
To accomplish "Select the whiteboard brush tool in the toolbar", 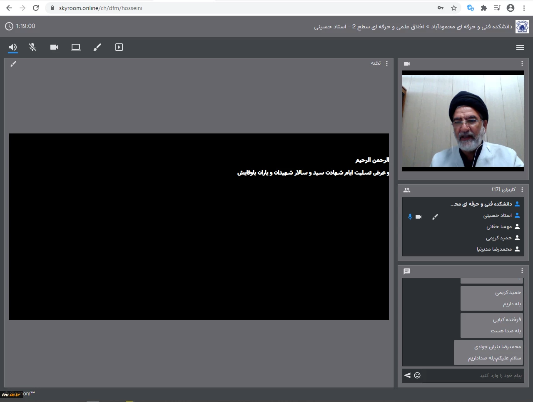I will 97,48.
